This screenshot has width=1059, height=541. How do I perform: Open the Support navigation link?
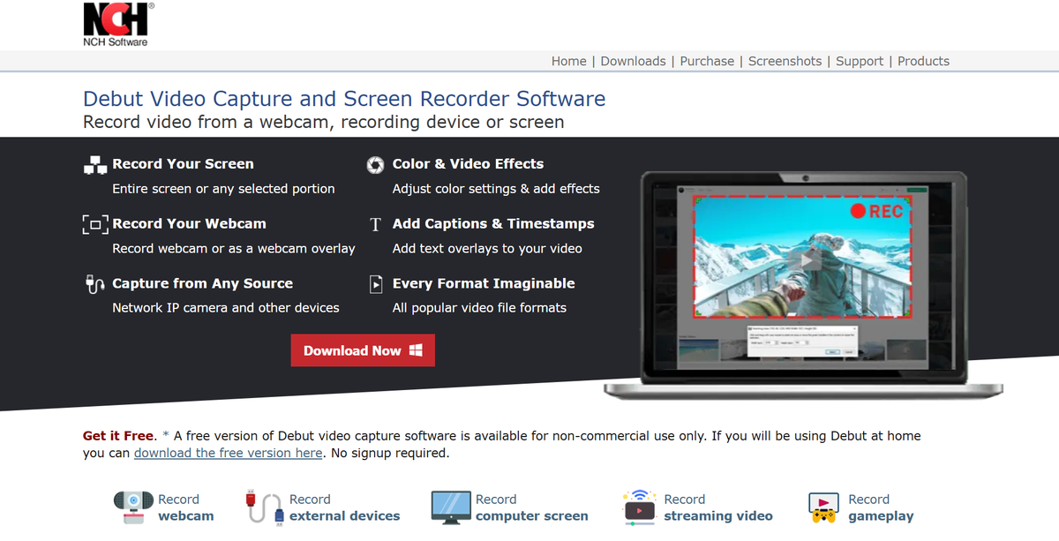[860, 61]
